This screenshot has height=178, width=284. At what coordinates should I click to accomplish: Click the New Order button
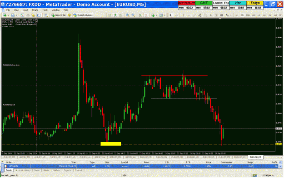(59, 15)
